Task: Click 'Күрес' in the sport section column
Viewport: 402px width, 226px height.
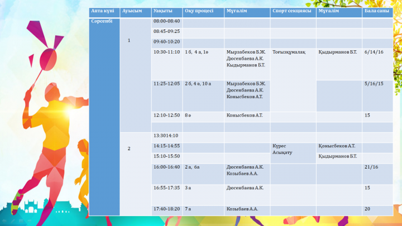Action: coord(279,146)
